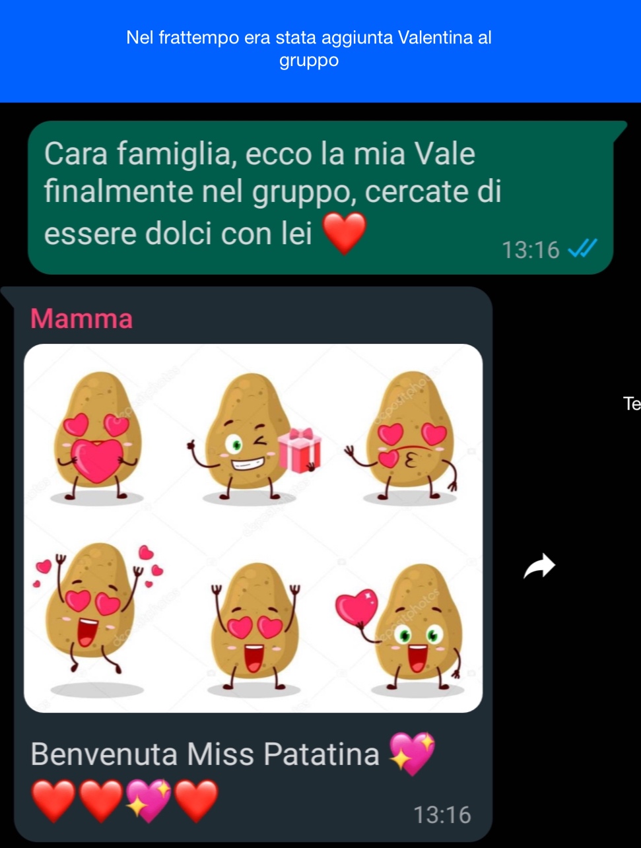The height and width of the screenshot is (848, 641).
Task: Tap the blue double check marks
Action: [x=583, y=249]
